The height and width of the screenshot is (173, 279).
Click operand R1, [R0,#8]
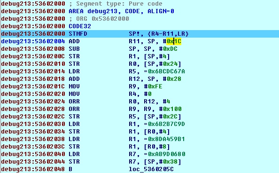[149, 147]
